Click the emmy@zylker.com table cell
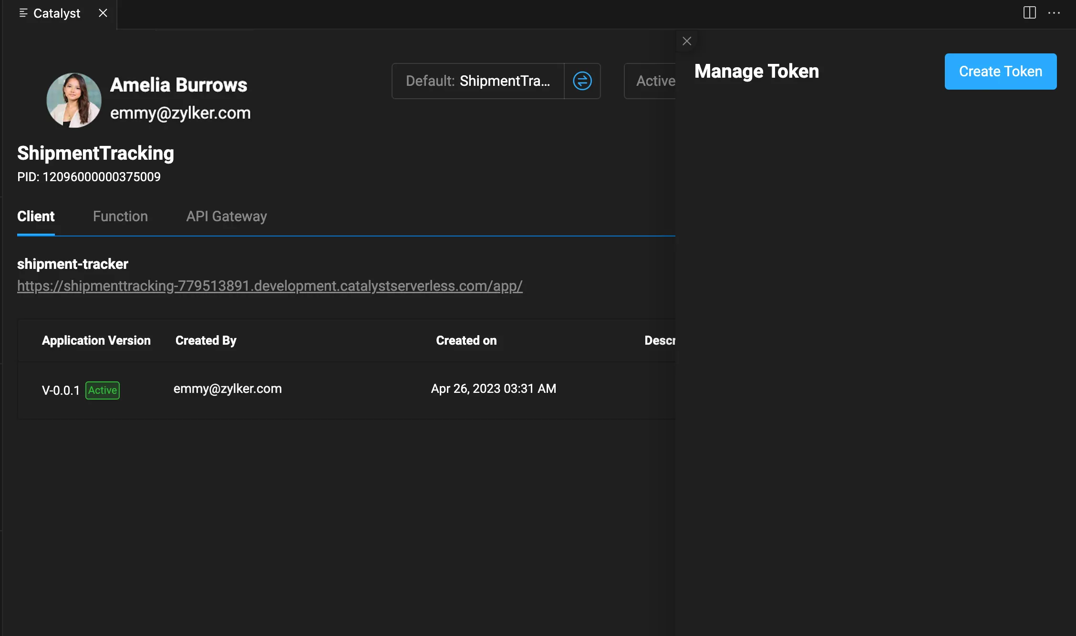This screenshot has width=1076, height=636. pyautogui.click(x=228, y=389)
